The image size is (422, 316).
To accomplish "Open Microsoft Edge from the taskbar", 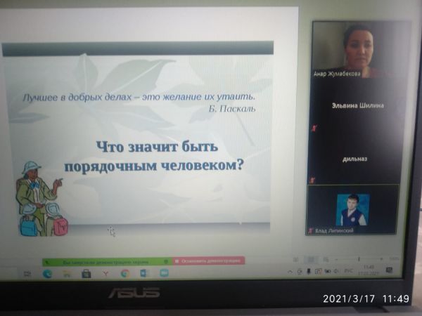I will pos(48,273).
